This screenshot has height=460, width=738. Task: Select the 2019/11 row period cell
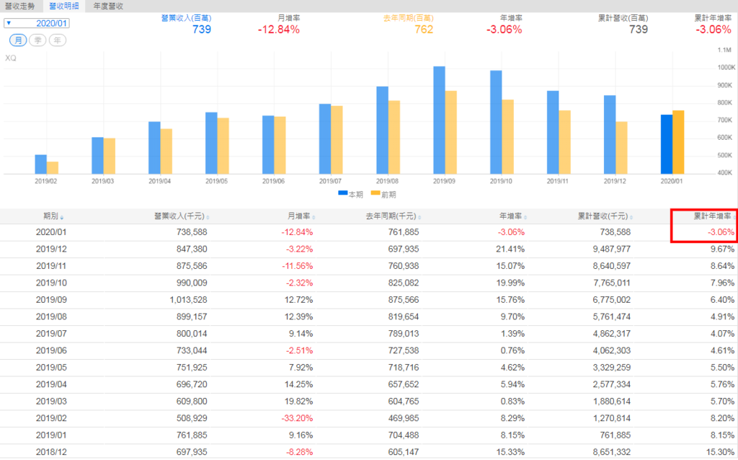[x=51, y=266]
